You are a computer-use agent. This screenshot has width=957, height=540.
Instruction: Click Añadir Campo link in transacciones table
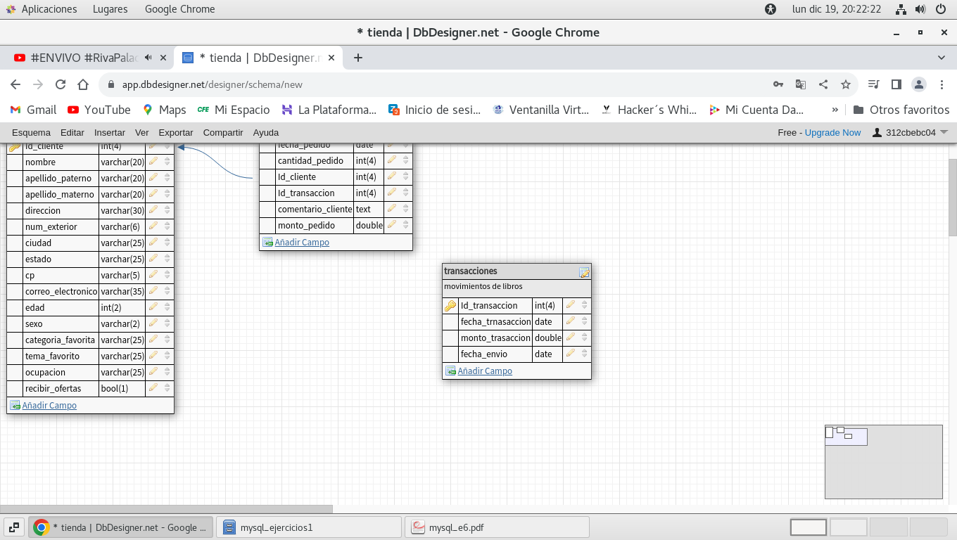point(484,371)
